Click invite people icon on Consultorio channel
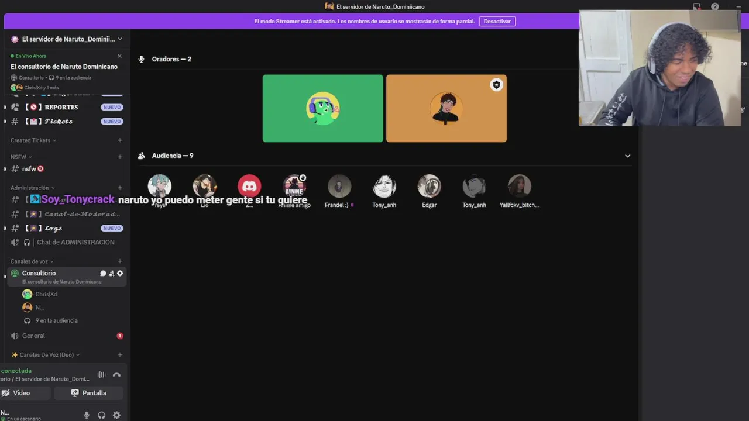 point(112,274)
